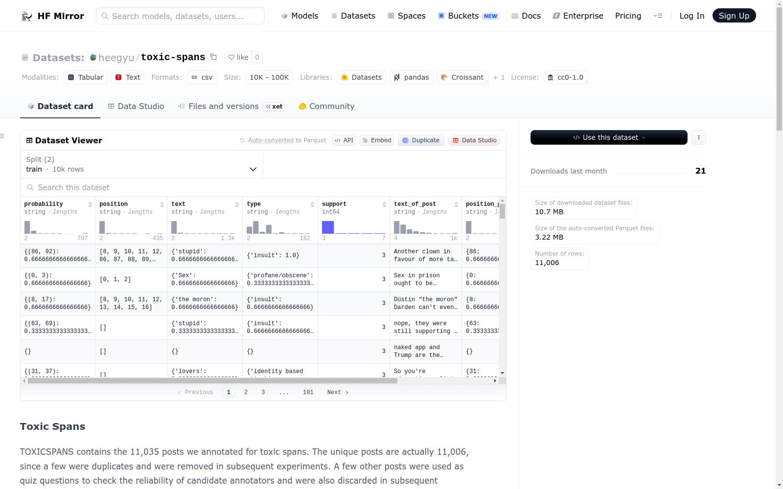Sort by the type column

point(312,204)
